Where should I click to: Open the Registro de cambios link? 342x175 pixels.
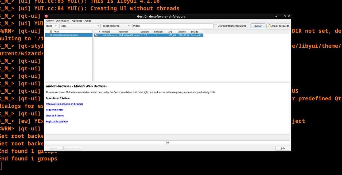tap(57, 121)
